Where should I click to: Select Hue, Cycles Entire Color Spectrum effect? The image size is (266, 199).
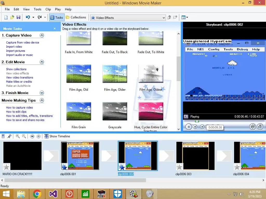point(151,111)
